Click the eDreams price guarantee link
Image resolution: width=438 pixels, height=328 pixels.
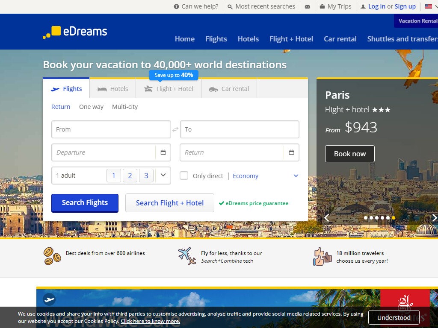coord(257,203)
